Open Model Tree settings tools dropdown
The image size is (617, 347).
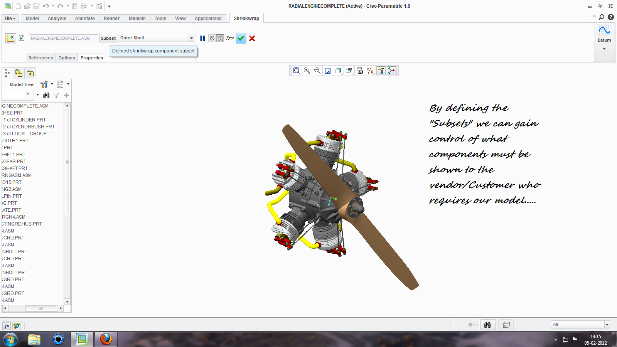(x=46, y=84)
